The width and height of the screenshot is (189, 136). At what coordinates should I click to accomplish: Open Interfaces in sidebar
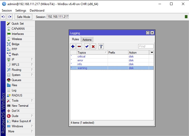pyautogui.click(x=21, y=34)
